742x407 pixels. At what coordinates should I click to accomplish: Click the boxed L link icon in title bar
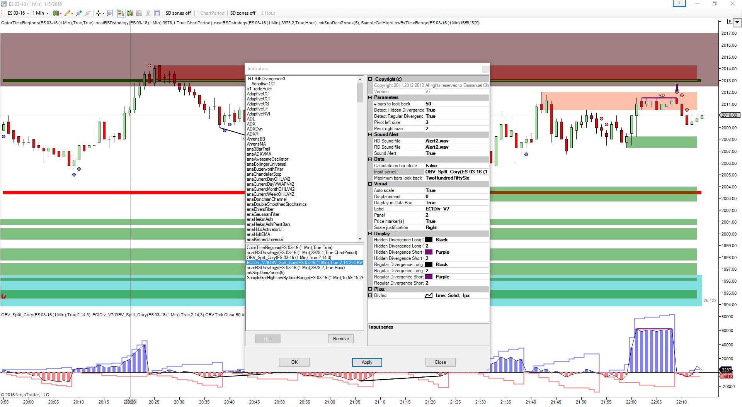[x=679, y=3]
